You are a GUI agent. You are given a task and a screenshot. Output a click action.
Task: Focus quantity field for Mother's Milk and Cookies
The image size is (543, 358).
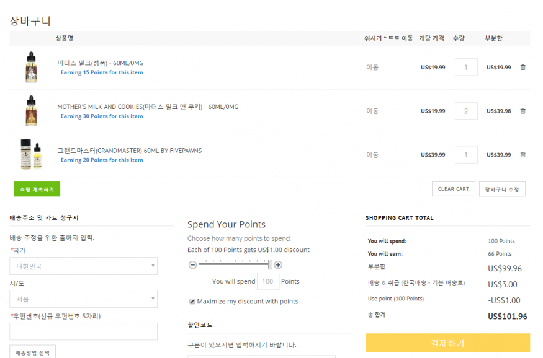[x=466, y=111]
